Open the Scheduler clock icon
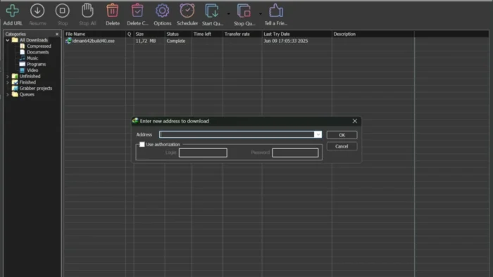Image resolution: width=493 pixels, height=277 pixels. click(x=187, y=11)
